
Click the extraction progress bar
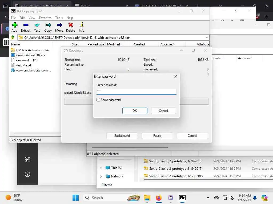tap(136, 101)
